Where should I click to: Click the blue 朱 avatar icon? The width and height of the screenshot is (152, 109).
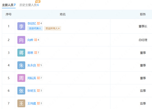(x=21, y=65)
